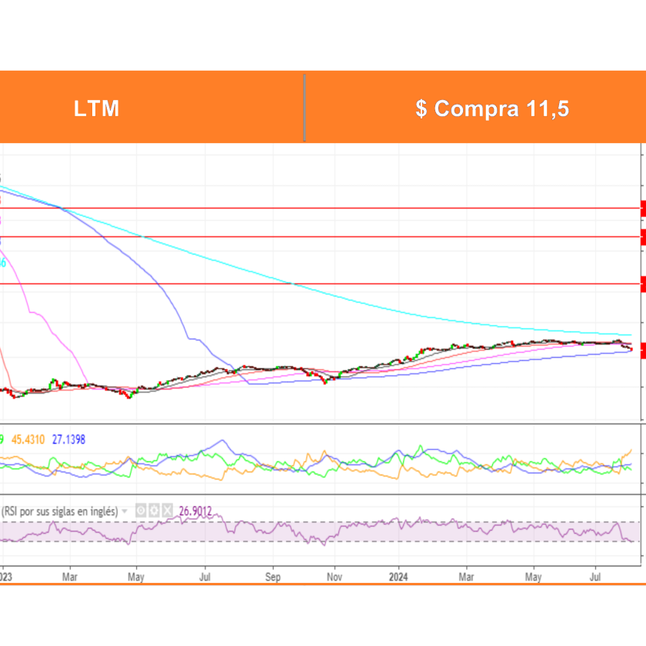The width and height of the screenshot is (646, 646).
Task: Click the Mar 2023 label on time axis
Action: pyautogui.click(x=70, y=554)
